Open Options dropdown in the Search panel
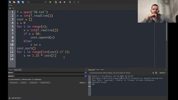The image size is (178, 100). tap(83, 83)
